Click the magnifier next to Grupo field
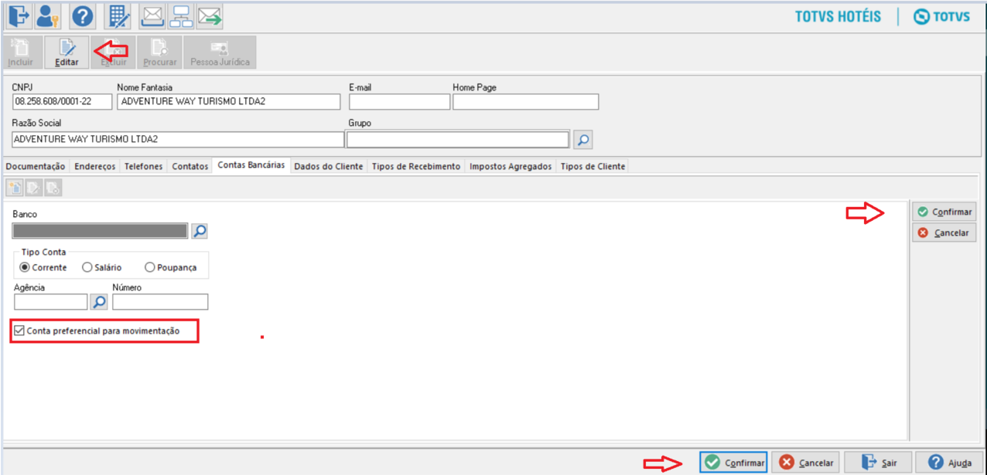The width and height of the screenshot is (987, 475). point(582,140)
